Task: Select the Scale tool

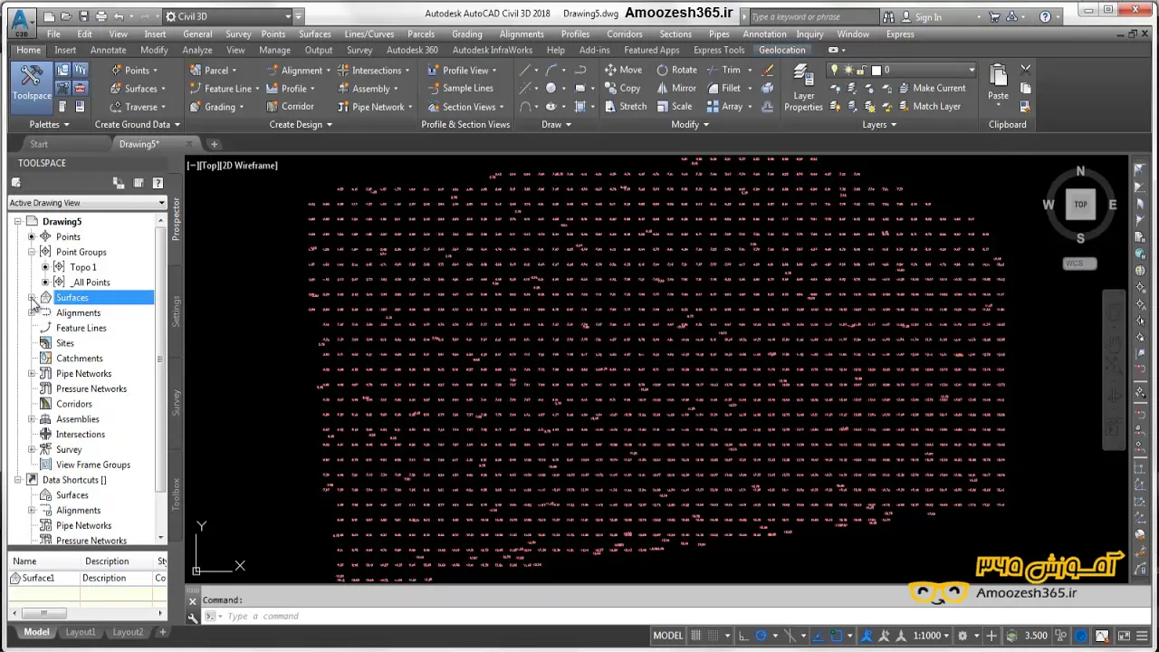Action: click(x=674, y=106)
